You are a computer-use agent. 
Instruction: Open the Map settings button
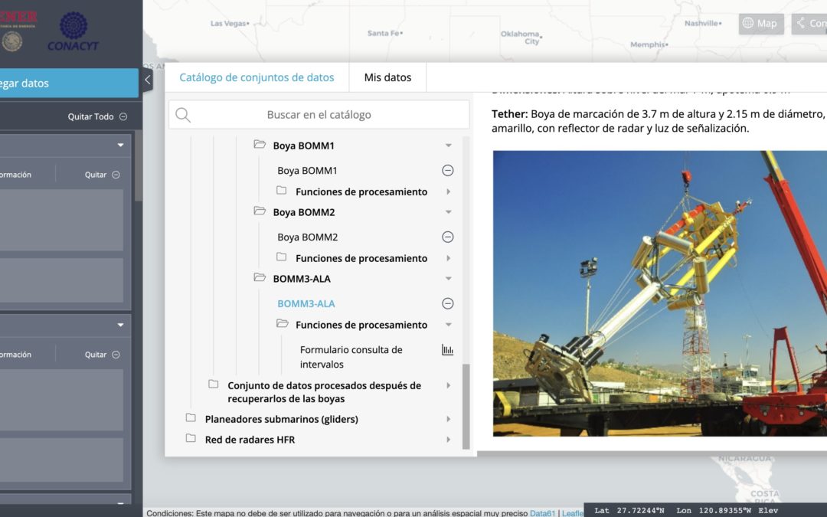760,24
